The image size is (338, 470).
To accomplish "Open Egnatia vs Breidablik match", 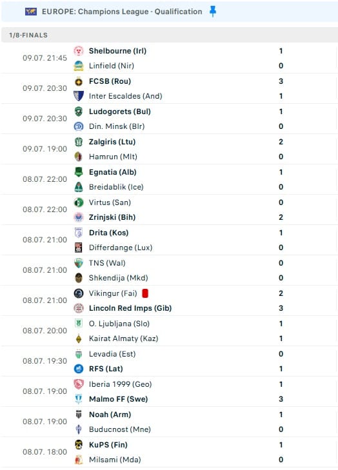I will coord(170,179).
